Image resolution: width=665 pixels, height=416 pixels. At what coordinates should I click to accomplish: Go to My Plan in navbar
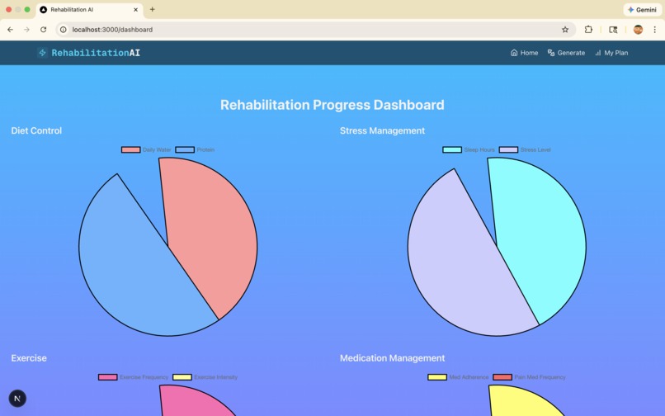[x=611, y=53]
